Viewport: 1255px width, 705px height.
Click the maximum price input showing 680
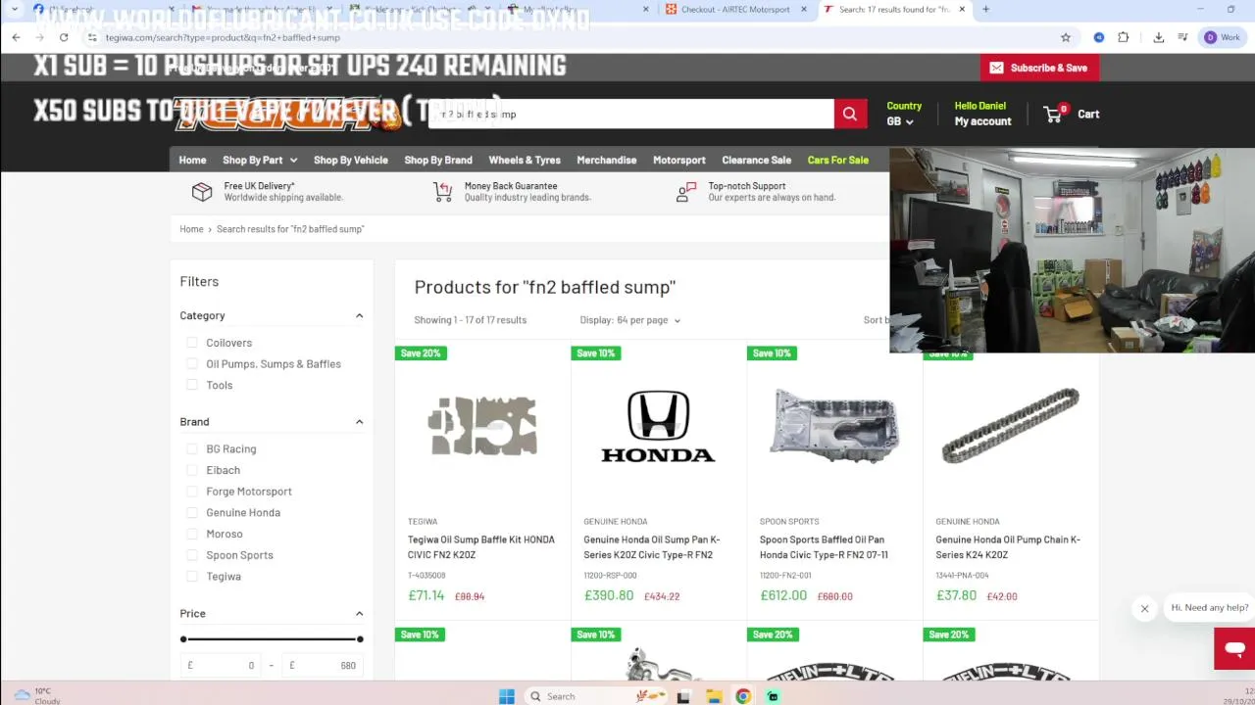pos(322,666)
